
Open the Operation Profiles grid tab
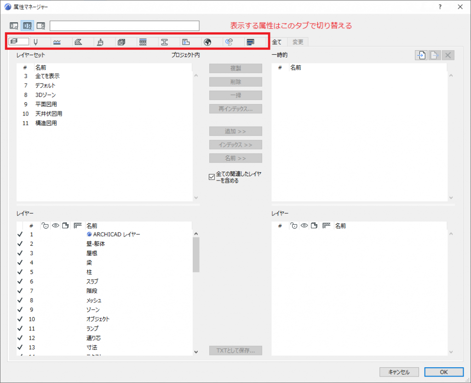[x=251, y=42]
